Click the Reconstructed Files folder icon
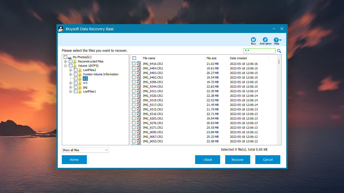This screenshot has height=193, width=344. click(x=75, y=61)
